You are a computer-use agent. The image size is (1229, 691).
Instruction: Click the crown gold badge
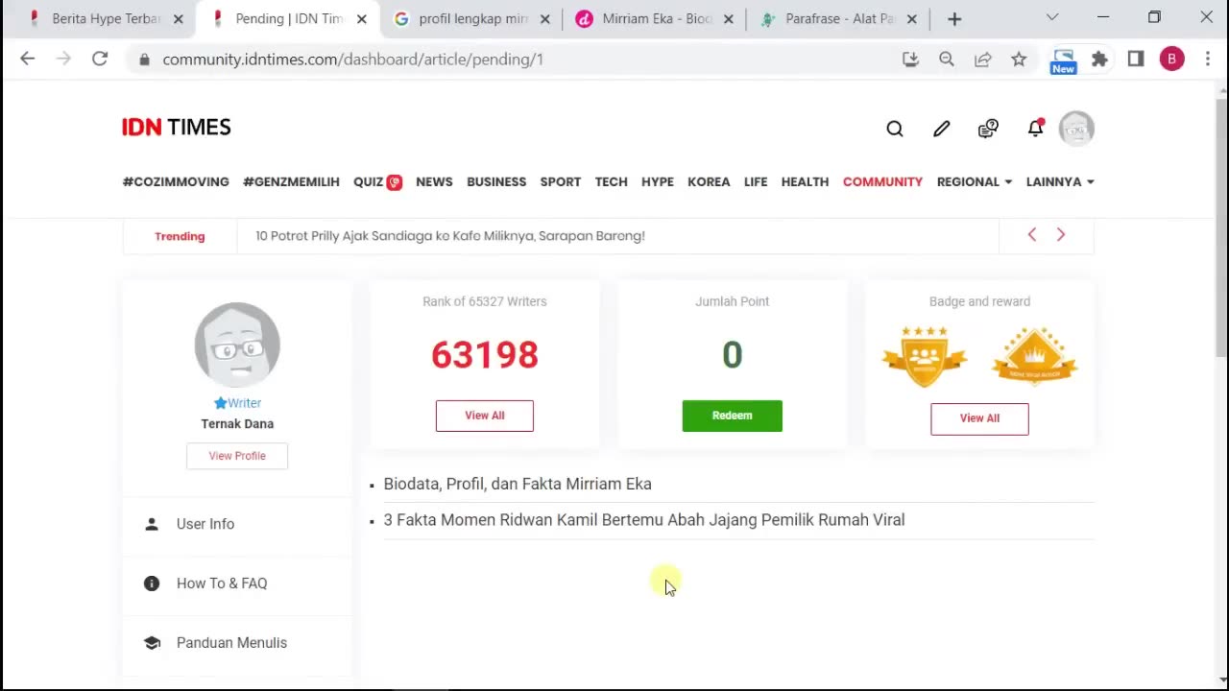pos(1035,356)
